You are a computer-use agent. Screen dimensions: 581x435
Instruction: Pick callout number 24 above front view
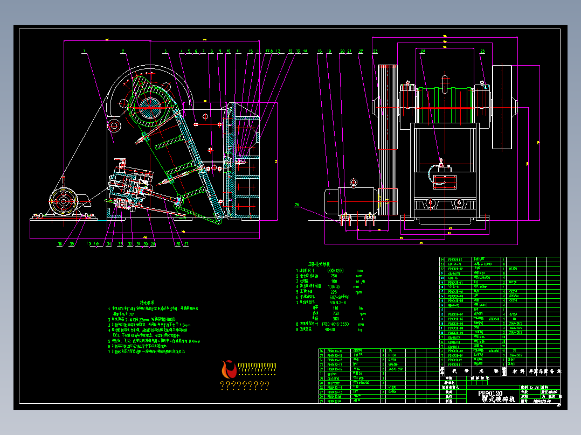pos(423,52)
